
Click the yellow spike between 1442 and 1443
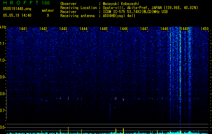(60, 132)
